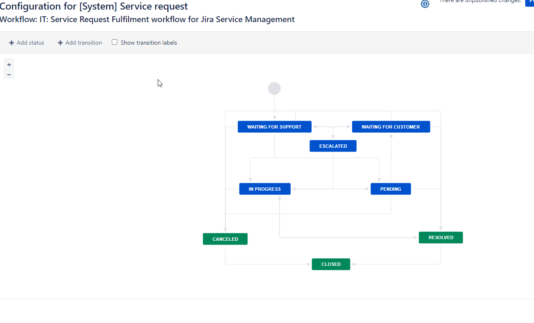Click the transition arrow between In Progress and Pending
Image resolution: width=534 pixels, height=323 pixels.
tap(330, 189)
